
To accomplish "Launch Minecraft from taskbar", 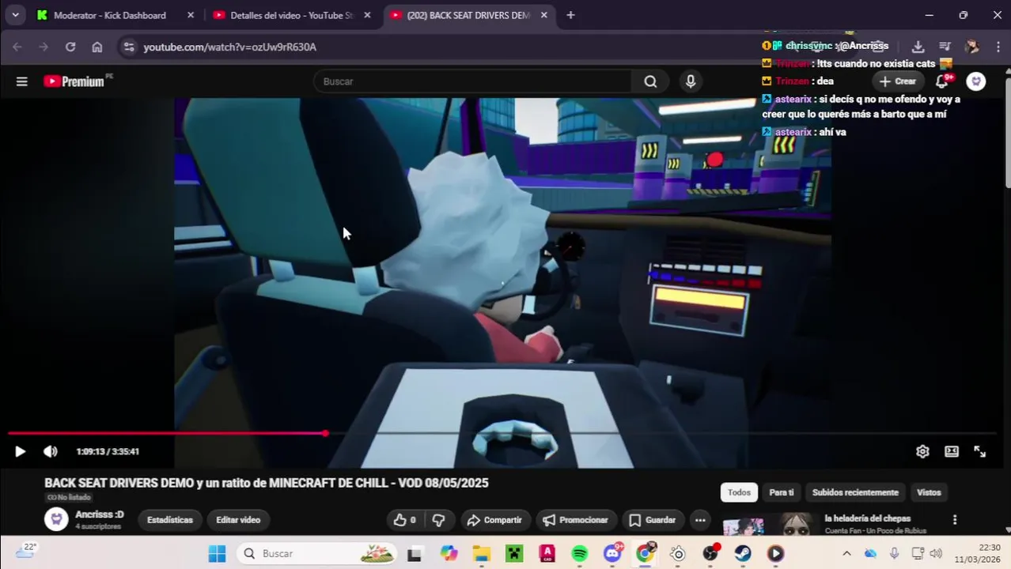I will 515,553.
